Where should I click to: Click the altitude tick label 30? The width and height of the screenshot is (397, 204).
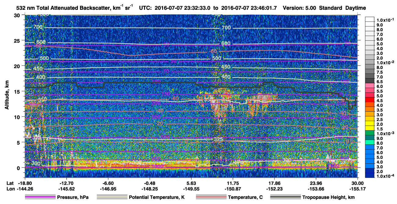(x=18, y=15)
